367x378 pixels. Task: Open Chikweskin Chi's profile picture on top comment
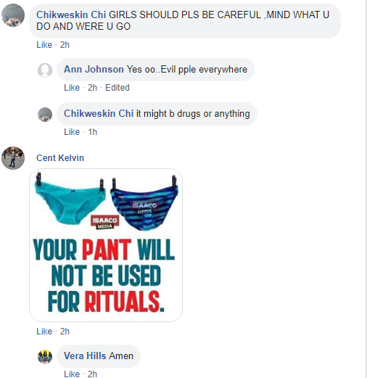(13, 15)
